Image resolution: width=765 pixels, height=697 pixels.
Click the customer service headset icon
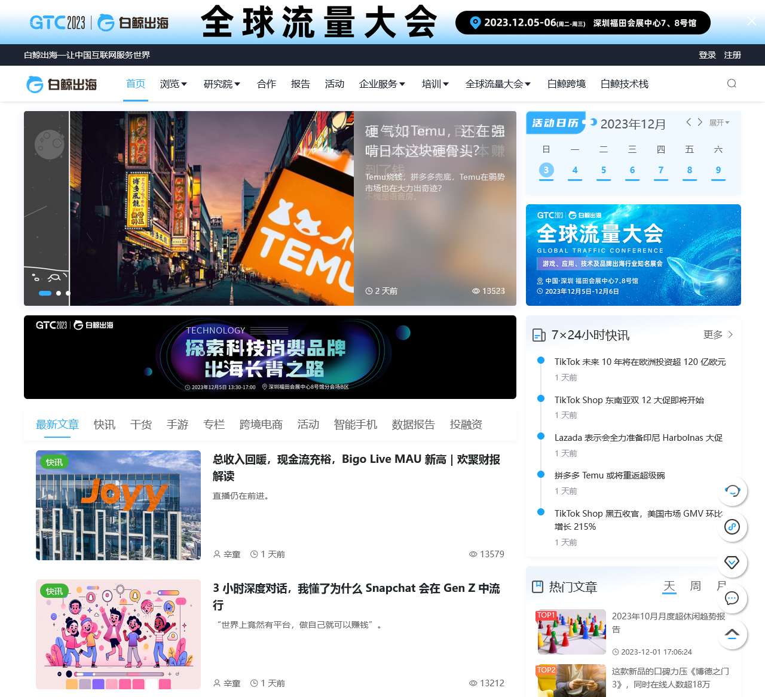pos(732,491)
